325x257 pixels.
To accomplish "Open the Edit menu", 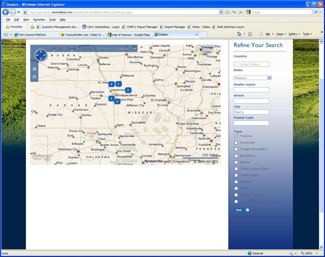I will click(x=17, y=20).
